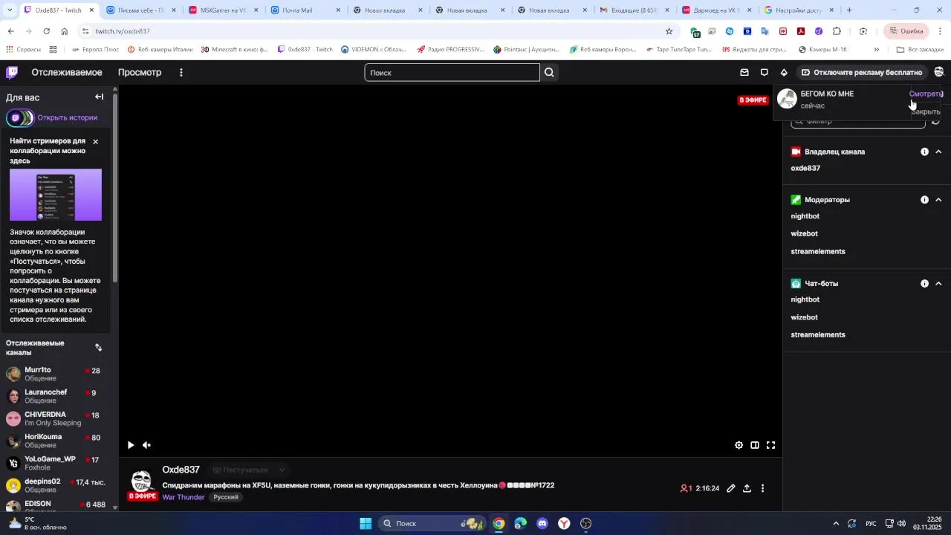Bookmark this page with the star
The image size is (951, 535).
pyautogui.click(x=669, y=31)
